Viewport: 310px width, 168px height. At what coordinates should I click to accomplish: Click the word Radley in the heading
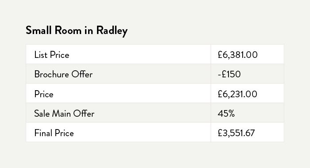pos(112,31)
